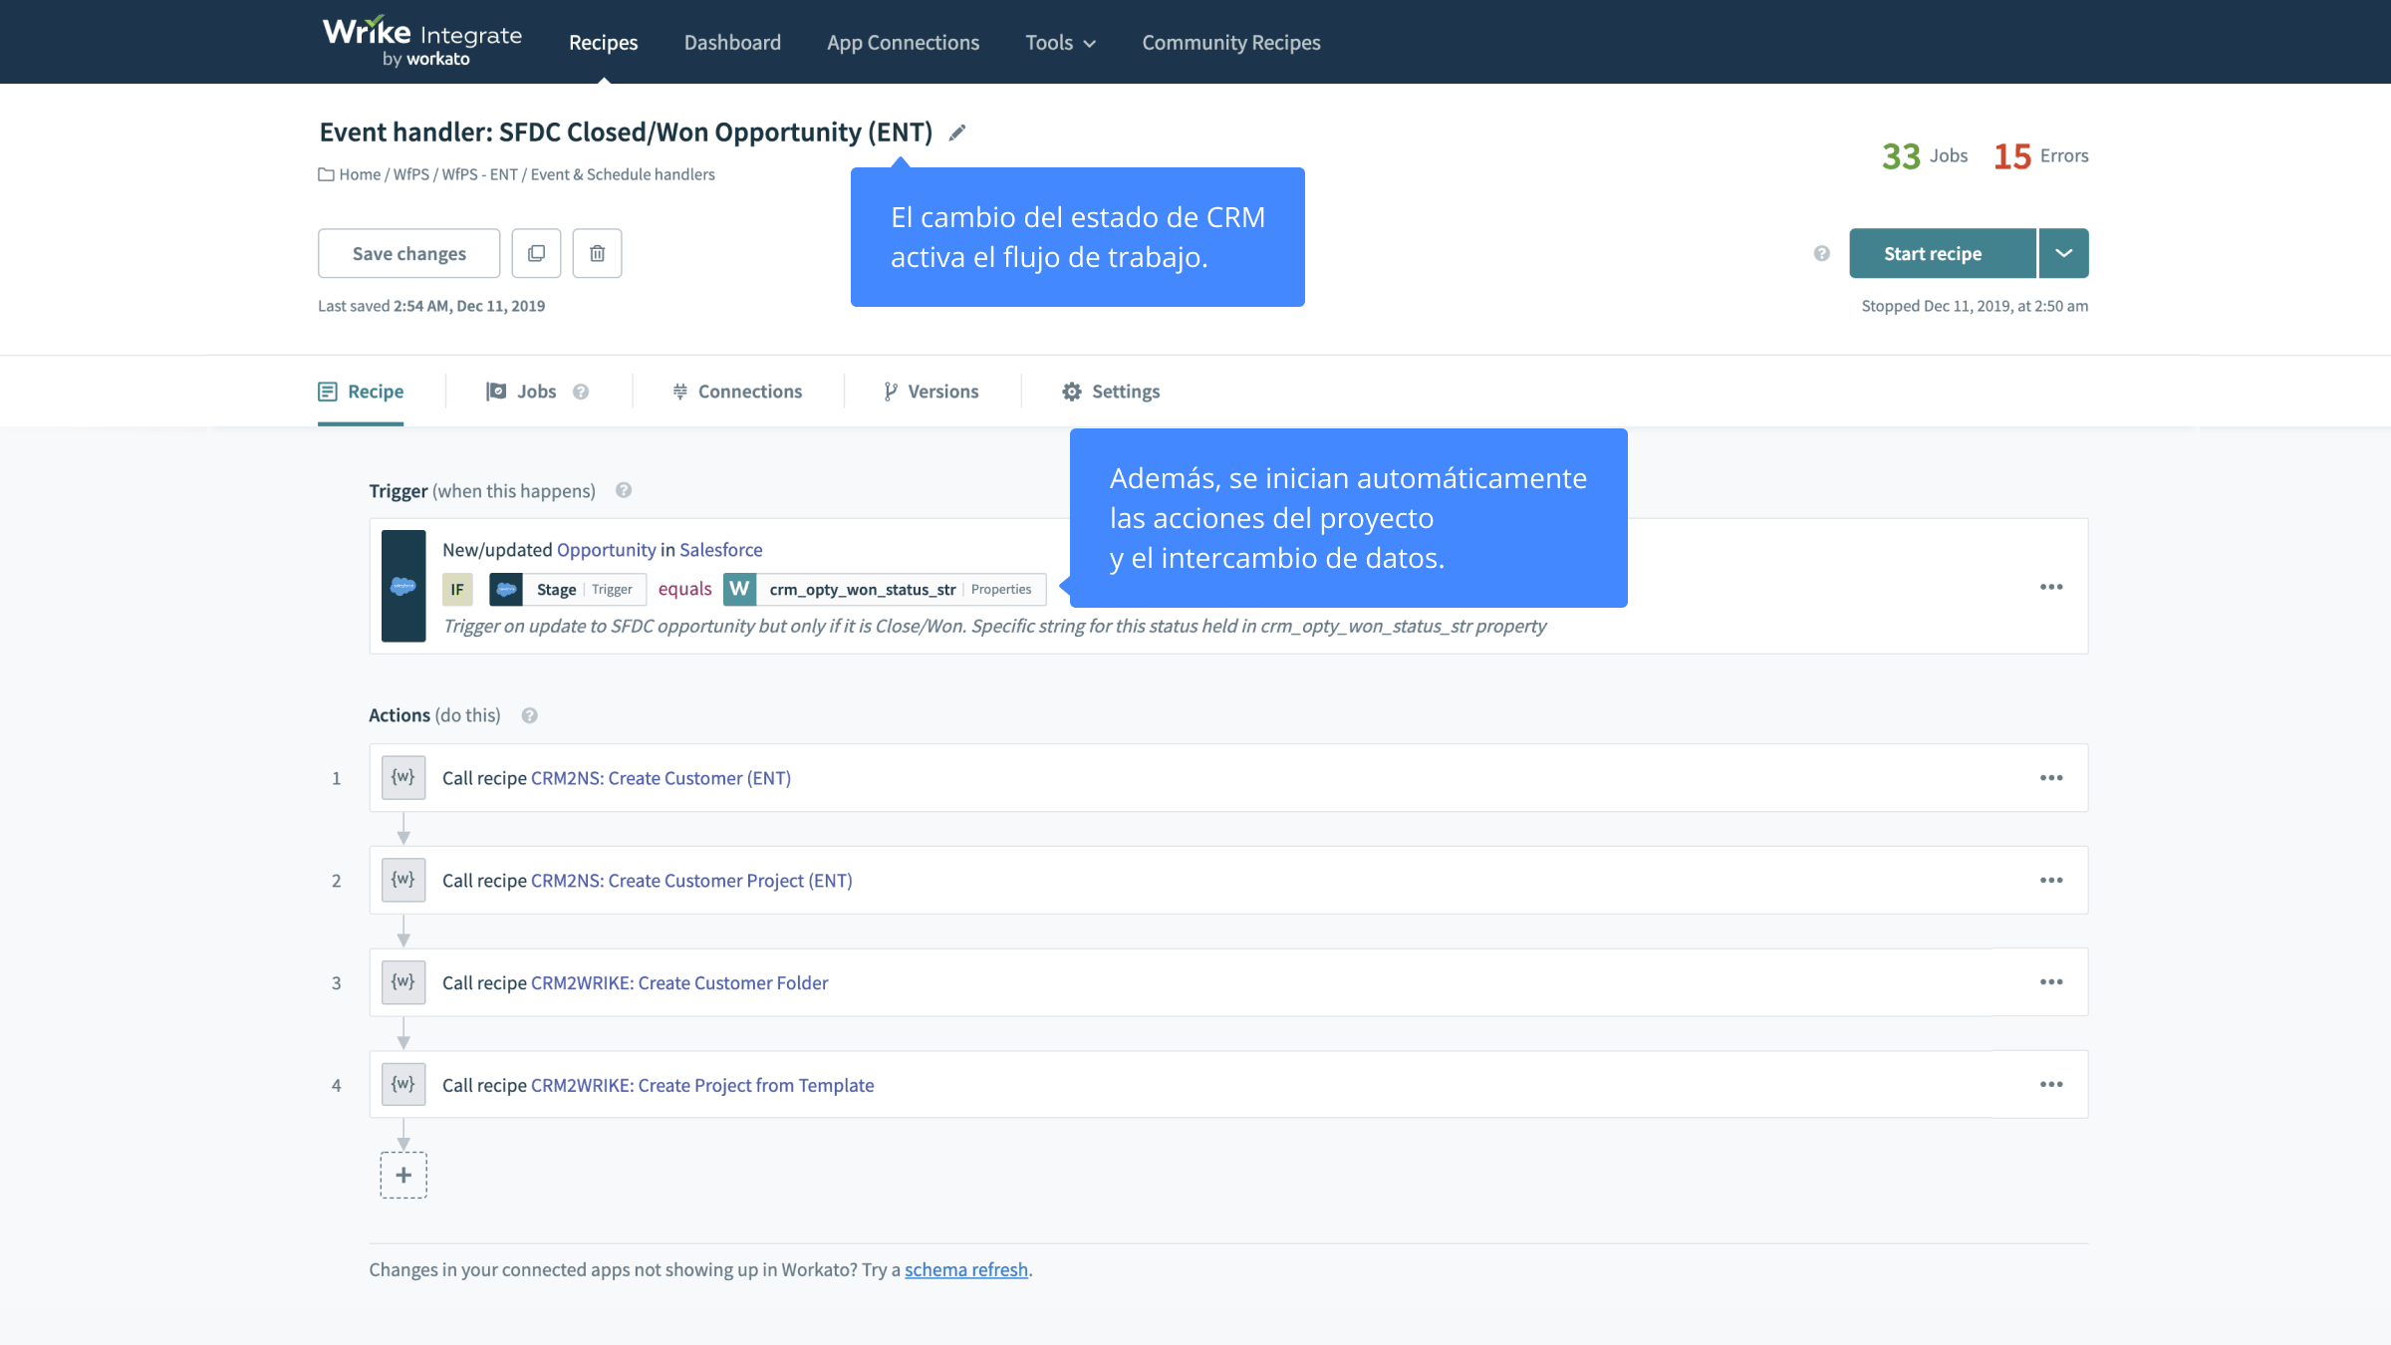The height and width of the screenshot is (1345, 2391).
Task: Switch to the Versions tab
Action: click(x=931, y=392)
